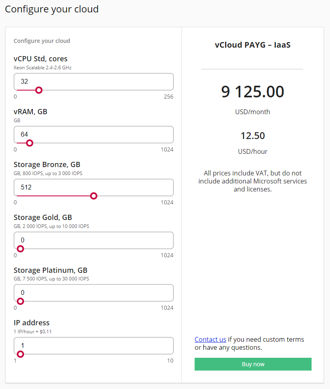Focus the Storage Bronze input showing 512

click(93, 187)
